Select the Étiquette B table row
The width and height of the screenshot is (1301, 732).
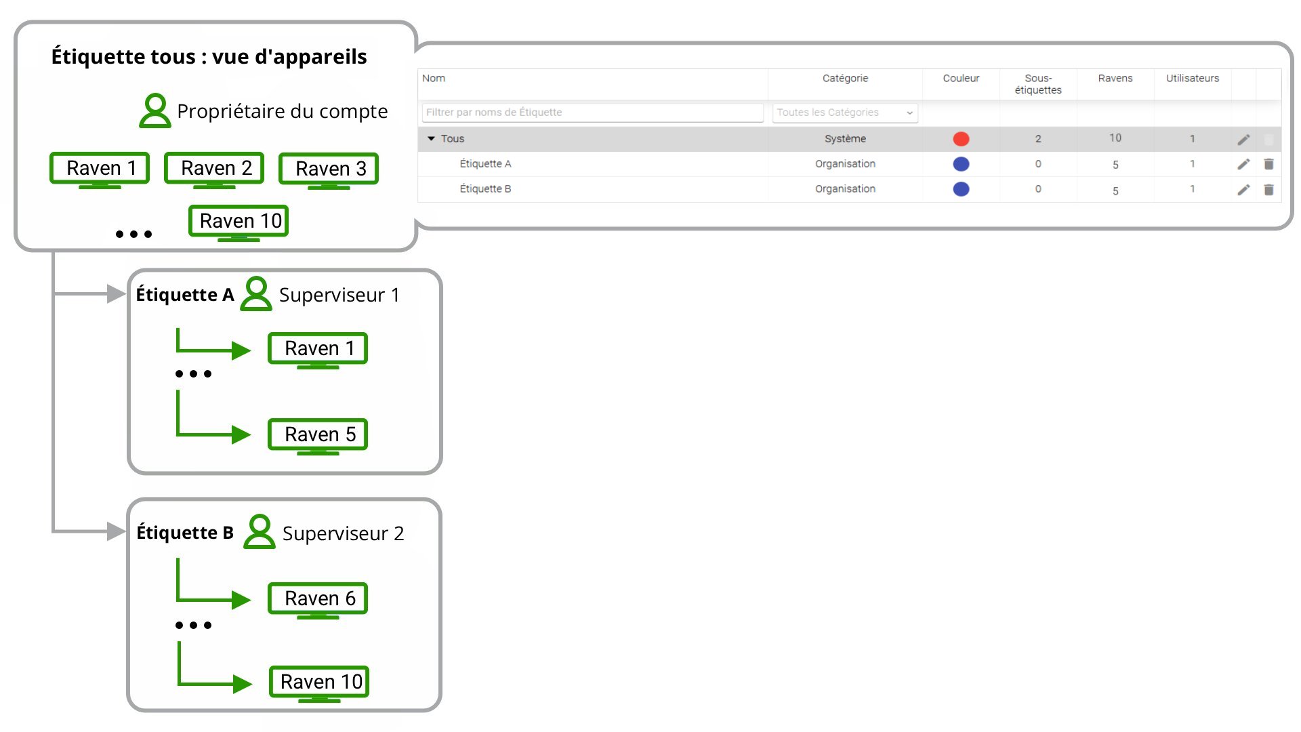click(849, 189)
